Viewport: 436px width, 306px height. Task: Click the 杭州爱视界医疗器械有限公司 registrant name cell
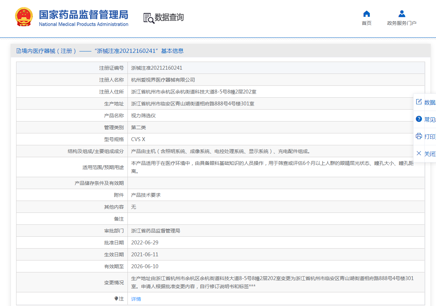163,80
